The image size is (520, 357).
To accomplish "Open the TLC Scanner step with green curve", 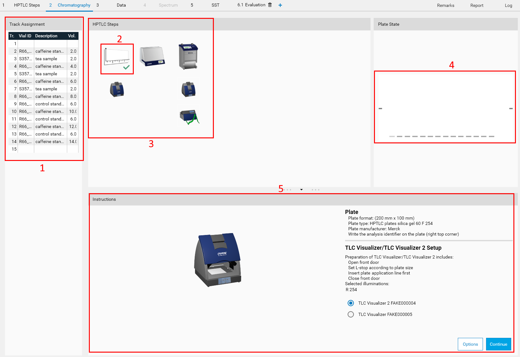I will pos(189,117).
